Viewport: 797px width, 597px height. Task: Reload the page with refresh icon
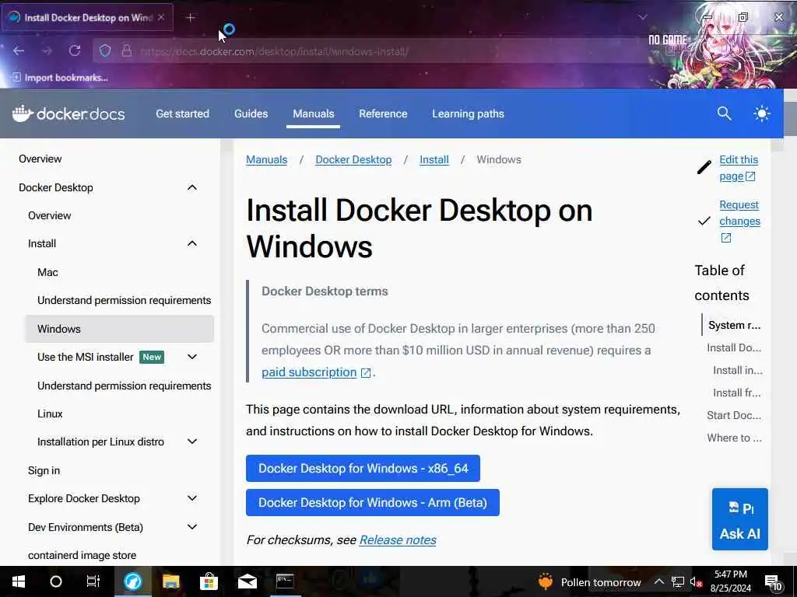[x=75, y=51]
